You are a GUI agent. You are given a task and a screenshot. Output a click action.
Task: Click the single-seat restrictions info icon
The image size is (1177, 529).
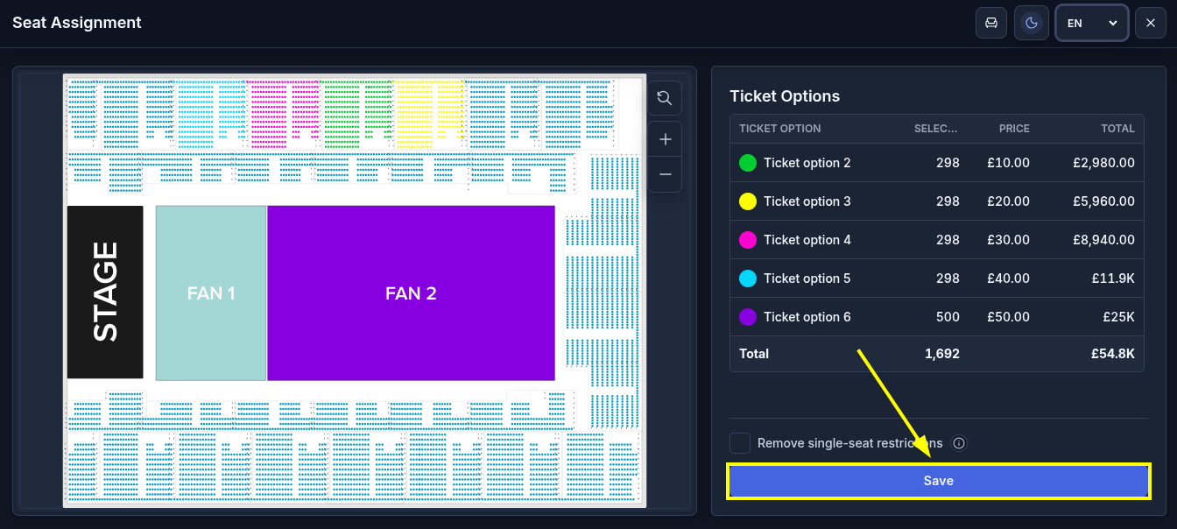point(959,443)
